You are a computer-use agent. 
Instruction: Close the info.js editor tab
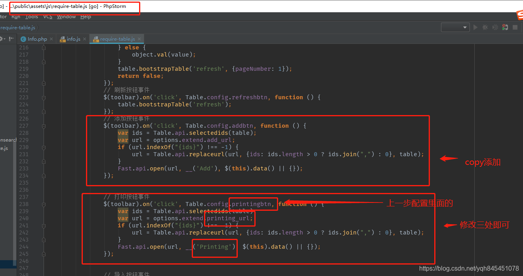tap(85, 39)
